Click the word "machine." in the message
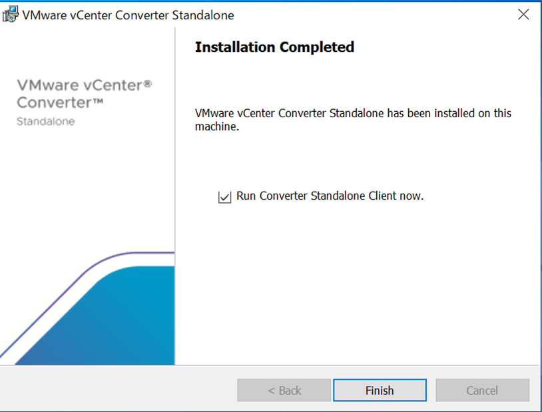Screen dimensions: 542x412 click(216, 126)
